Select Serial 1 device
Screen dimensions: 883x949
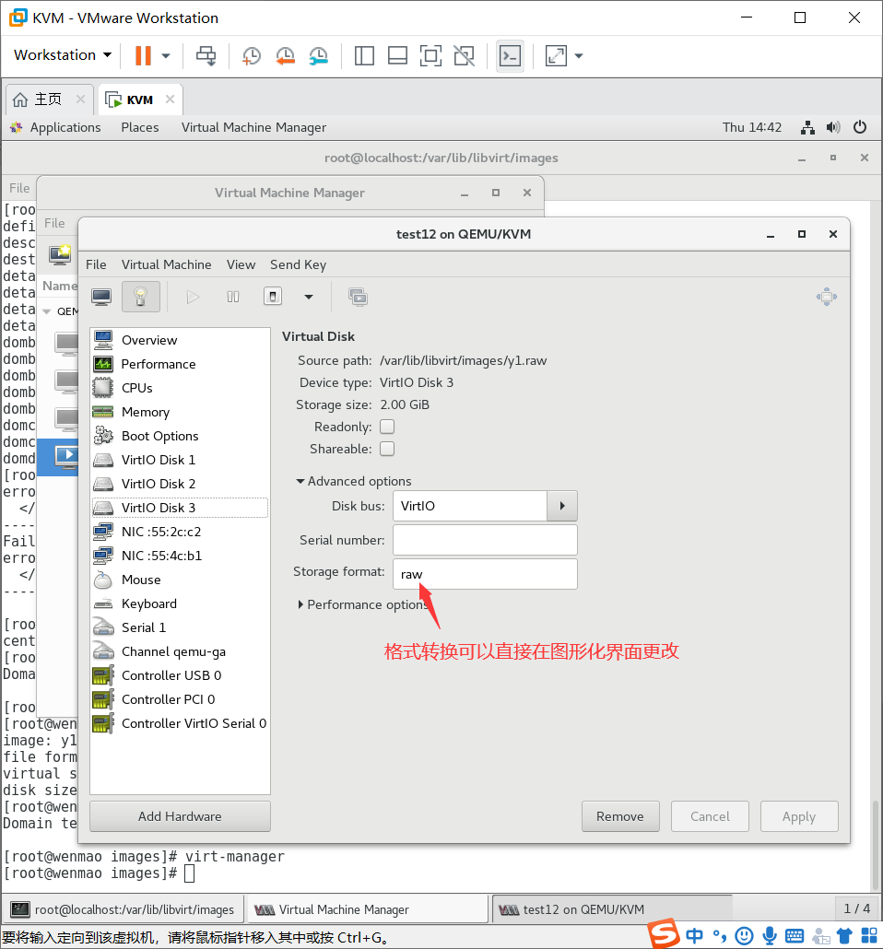pyautogui.click(x=180, y=627)
